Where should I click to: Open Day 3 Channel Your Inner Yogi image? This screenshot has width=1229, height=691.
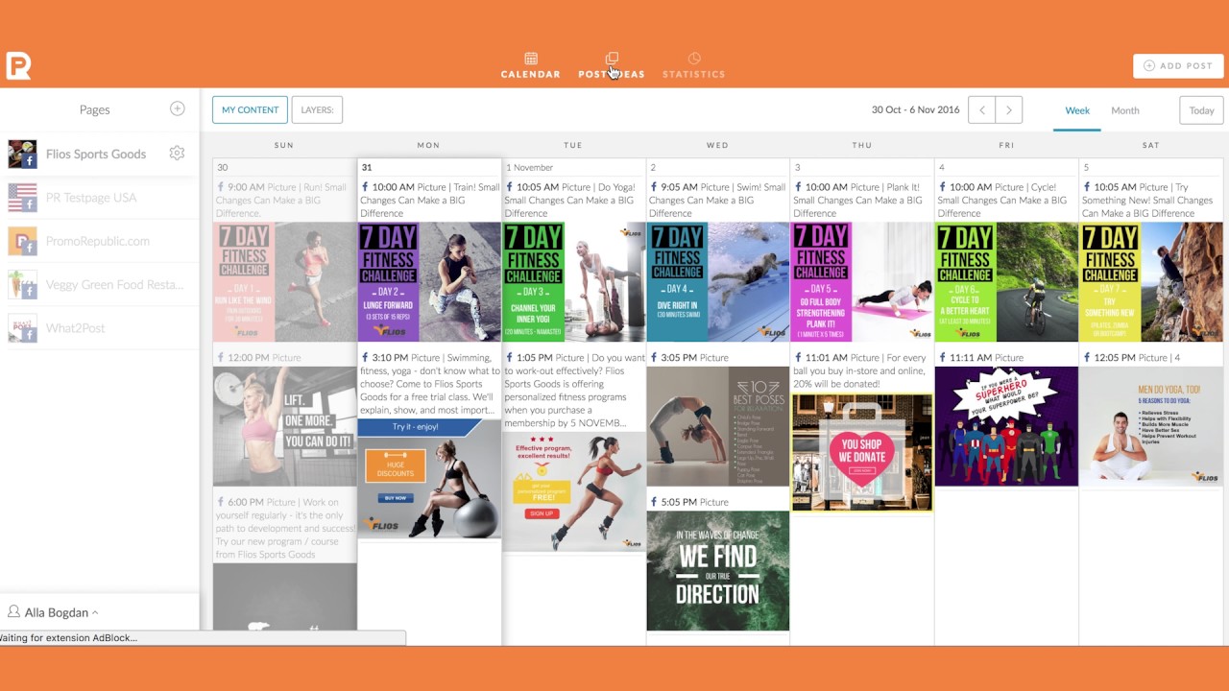[573, 282]
